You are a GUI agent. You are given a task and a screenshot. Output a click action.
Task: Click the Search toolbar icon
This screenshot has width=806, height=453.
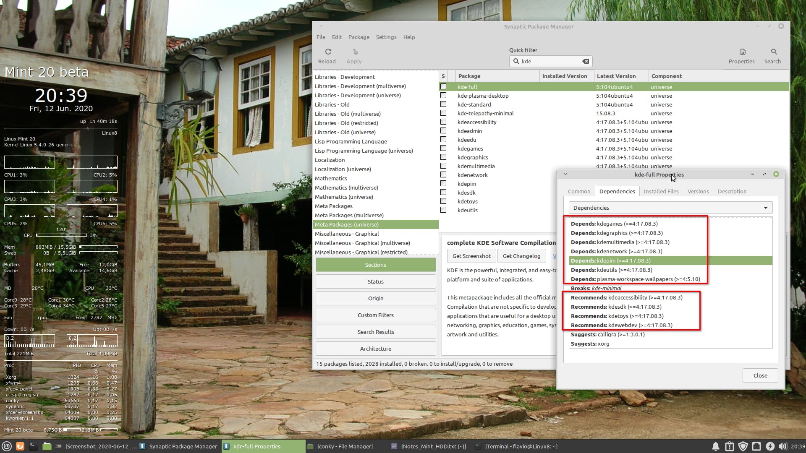coord(773,52)
